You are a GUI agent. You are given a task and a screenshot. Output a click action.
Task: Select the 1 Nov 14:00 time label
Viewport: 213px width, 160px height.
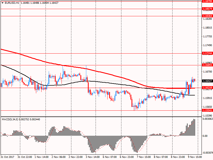tap(42, 157)
